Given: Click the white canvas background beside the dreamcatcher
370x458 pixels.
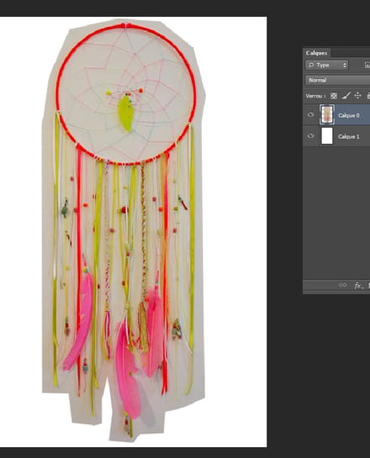Looking at the screenshot, I should tap(236, 234).
